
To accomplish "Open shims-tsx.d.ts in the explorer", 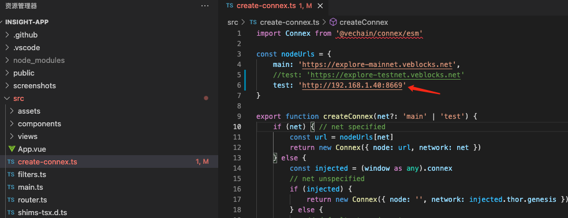I will click(x=42, y=213).
